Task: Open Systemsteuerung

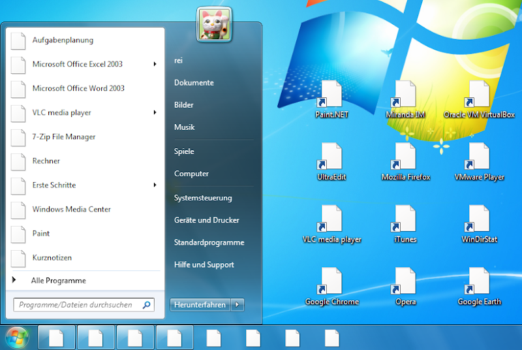Action: [x=203, y=198]
